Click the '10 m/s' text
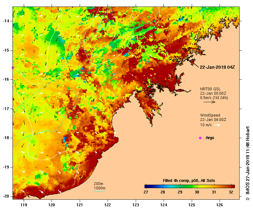Viewport: 253px width, 210px height. coord(206,125)
